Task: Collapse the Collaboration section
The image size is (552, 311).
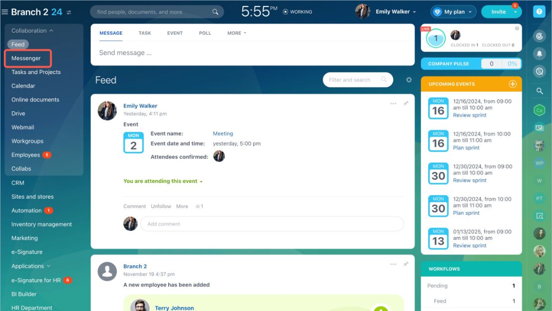Action: [x=32, y=31]
